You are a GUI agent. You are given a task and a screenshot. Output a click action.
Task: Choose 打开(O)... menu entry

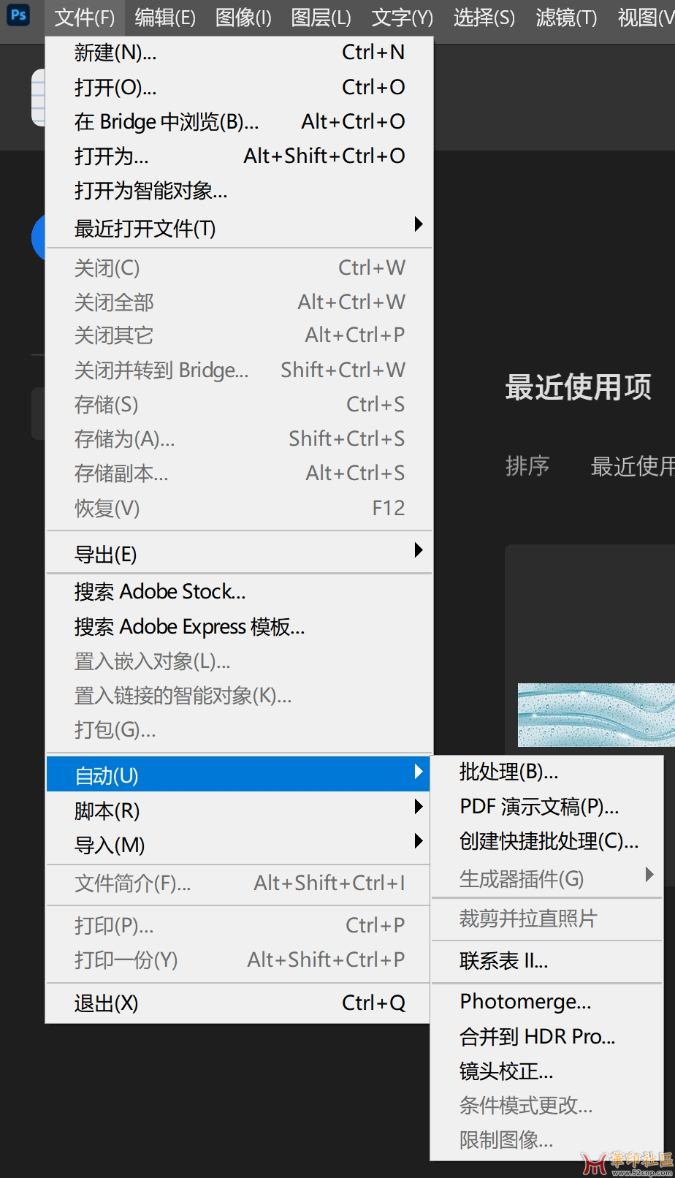tap(240, 87)
